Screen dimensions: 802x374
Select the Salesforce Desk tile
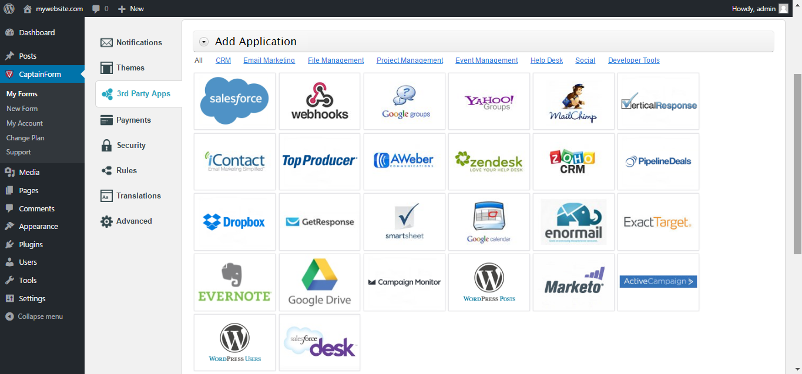(320, 343)
